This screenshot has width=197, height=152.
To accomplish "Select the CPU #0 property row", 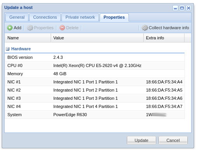I will click(x=95, y=65).
